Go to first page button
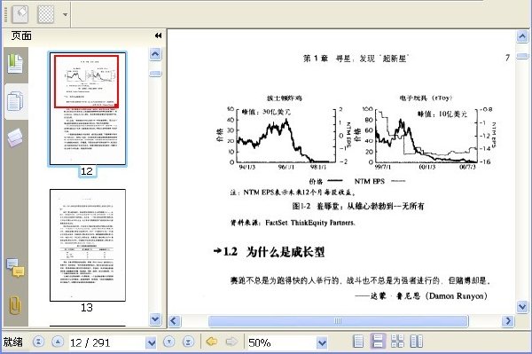Viewport: 532px width, 354px height. pyautogui.click(x=38, y=342)
